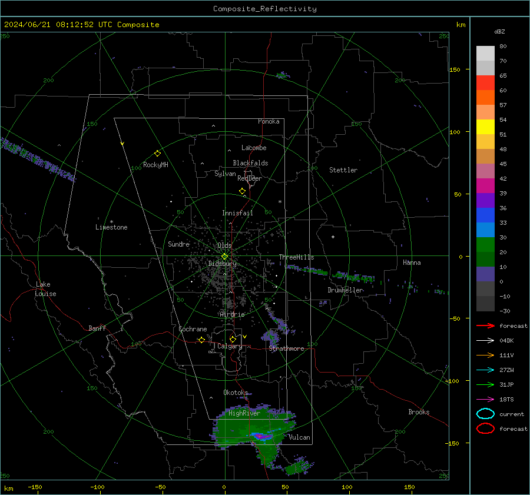Click the Composite_Reflectivity title text
This screenshot has width=530, height=495.
[x=264, y=9]
